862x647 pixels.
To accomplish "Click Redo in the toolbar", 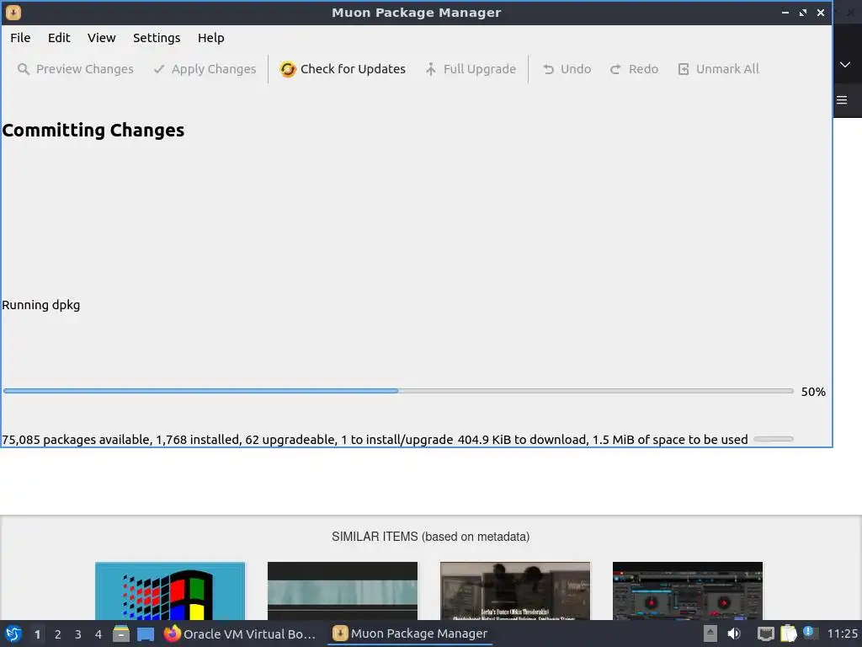I will (x=634, y=69).
